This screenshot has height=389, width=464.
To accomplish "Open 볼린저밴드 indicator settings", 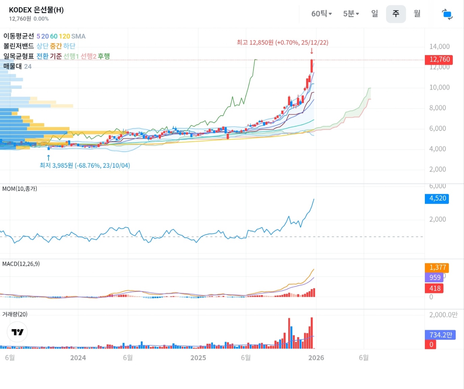I will pyautogui.click(x=19, y=46).
